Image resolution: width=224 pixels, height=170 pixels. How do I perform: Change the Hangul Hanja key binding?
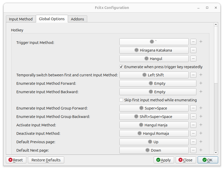tap(154, 125)
